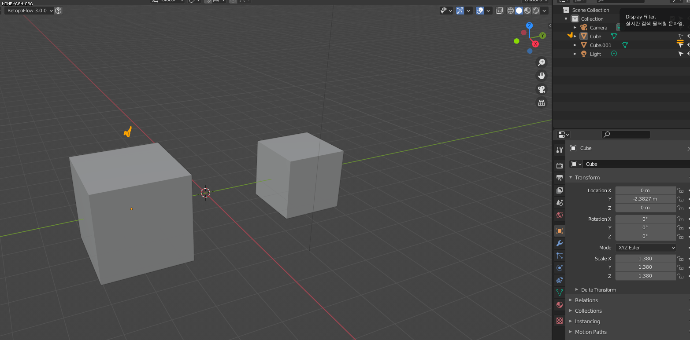This screenshot has height=340, width=690.
Task: Open the Object properties tab
Action: pos(560,230)
